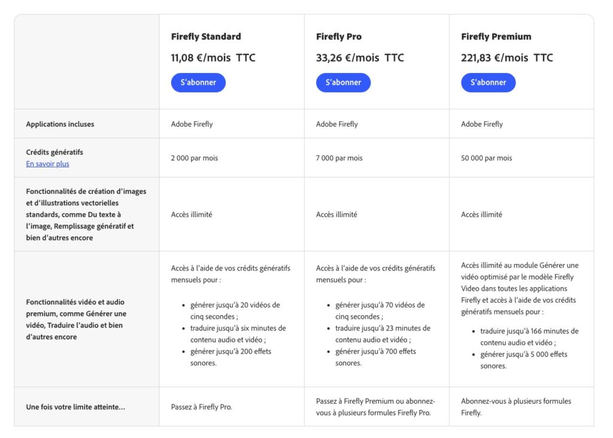The width and height of the screenshot is (613, 438).
Task: Click the 221,83 €/mois TTC price
Action: 507,58
